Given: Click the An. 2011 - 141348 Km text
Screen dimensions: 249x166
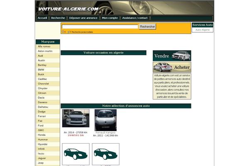Looking at the screenshot, I should click(x=105, y=136).
